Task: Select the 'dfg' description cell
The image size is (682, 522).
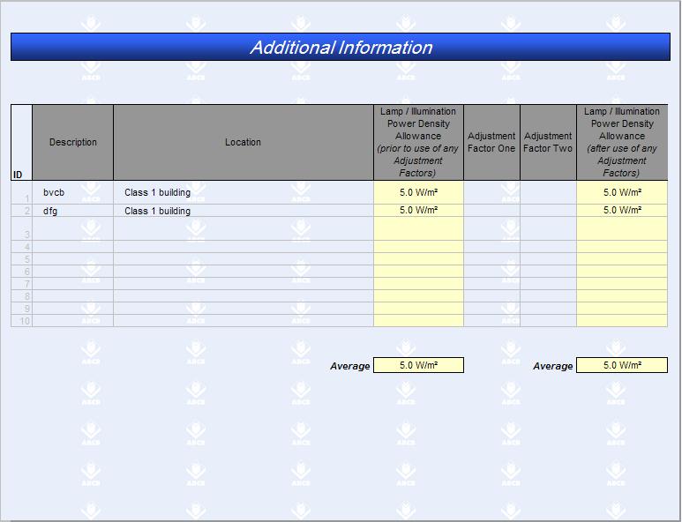Action: [72, 211]
